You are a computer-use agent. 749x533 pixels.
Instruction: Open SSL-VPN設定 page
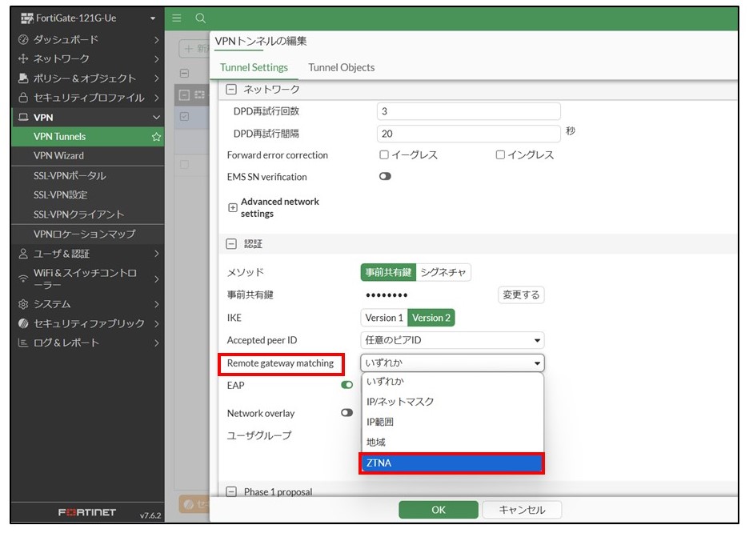coord(87,194)
